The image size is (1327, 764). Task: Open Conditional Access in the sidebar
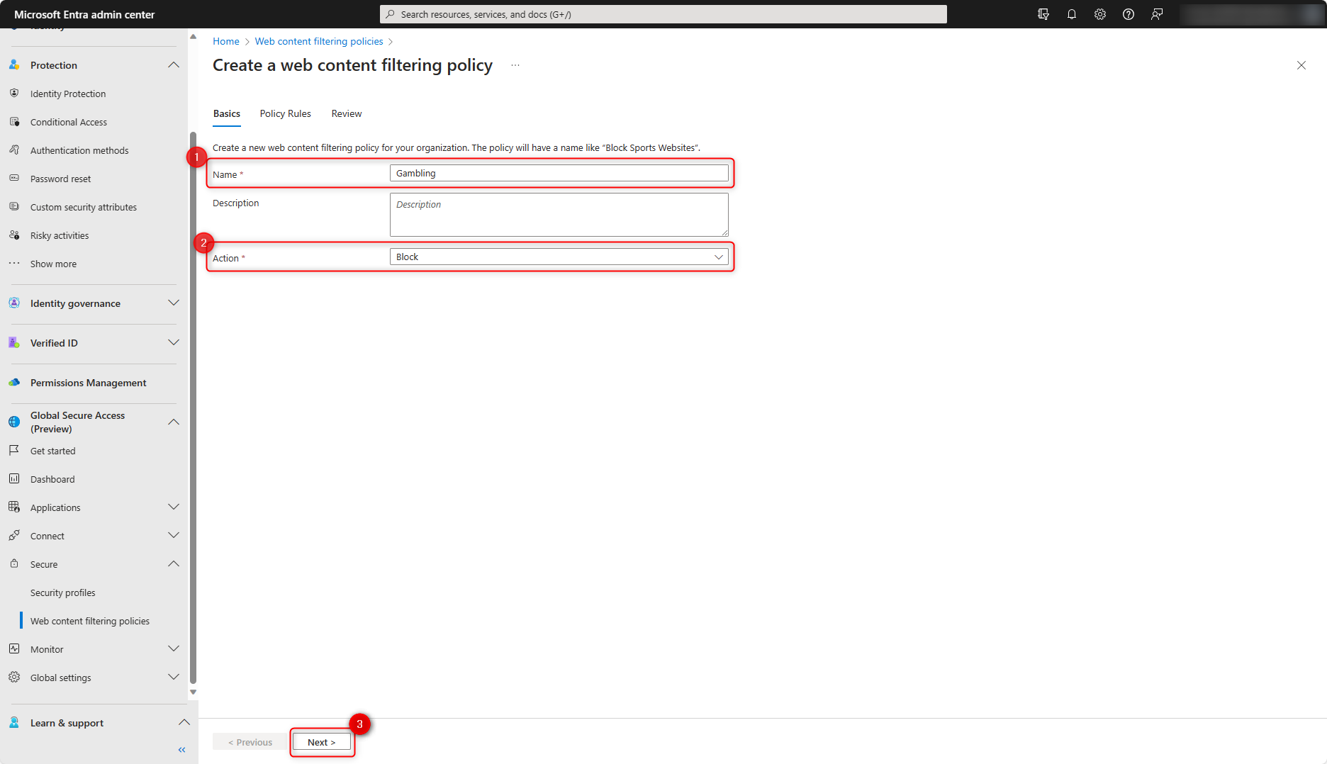69,122
